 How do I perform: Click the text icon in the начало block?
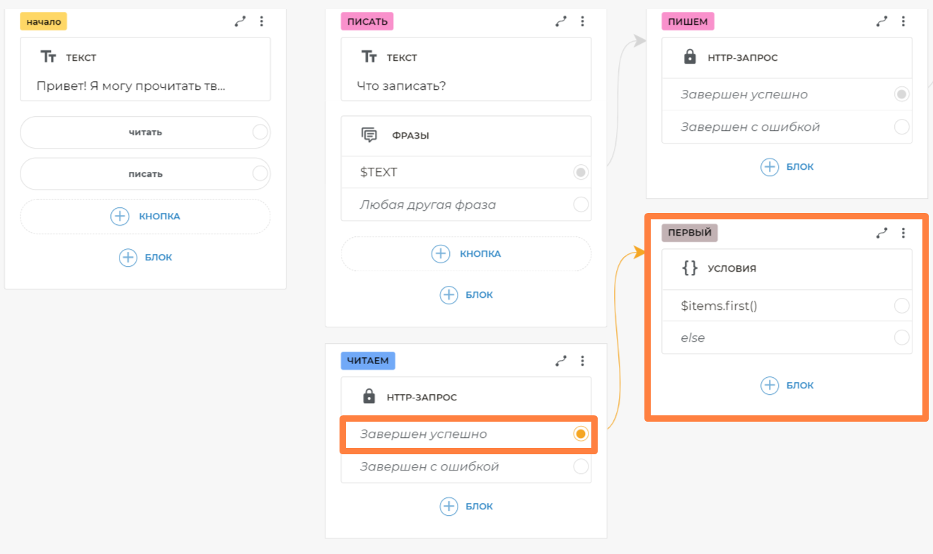pos(48,57)
